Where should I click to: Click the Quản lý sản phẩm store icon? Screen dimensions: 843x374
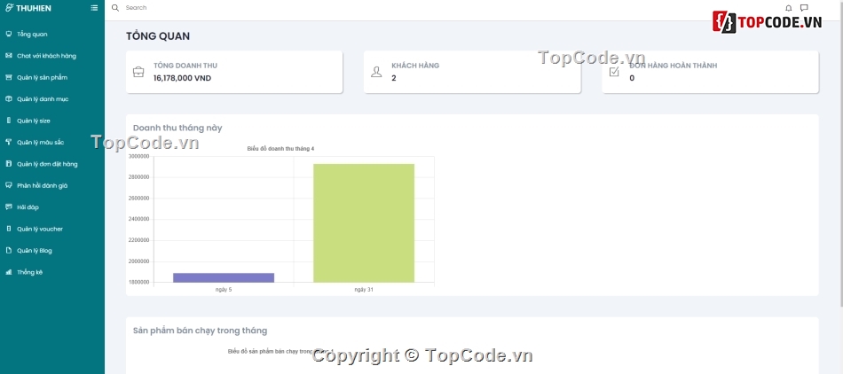coord(8,77)
